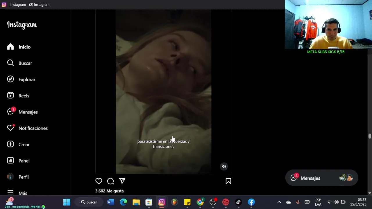
Task: Save the post with bookmark icon
Action: point(228,181)
